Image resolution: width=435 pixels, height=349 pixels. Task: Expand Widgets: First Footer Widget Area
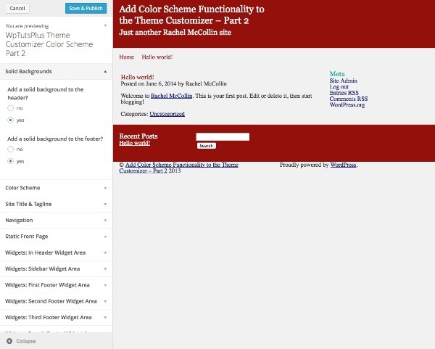(56, 285)
